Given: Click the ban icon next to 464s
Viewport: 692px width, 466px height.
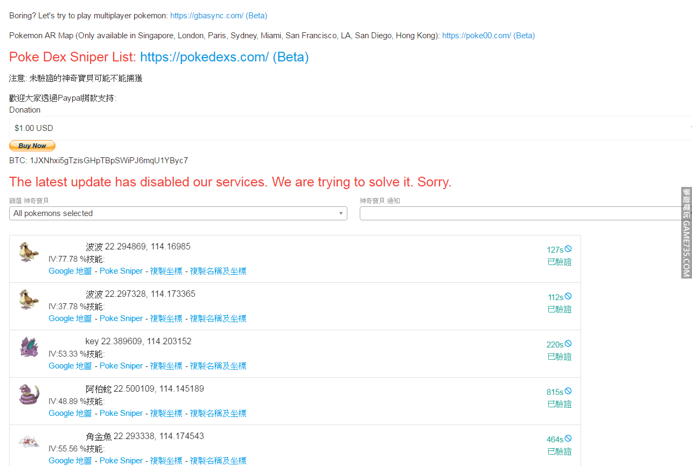Looking at the screenshot, I should [568, 439].
